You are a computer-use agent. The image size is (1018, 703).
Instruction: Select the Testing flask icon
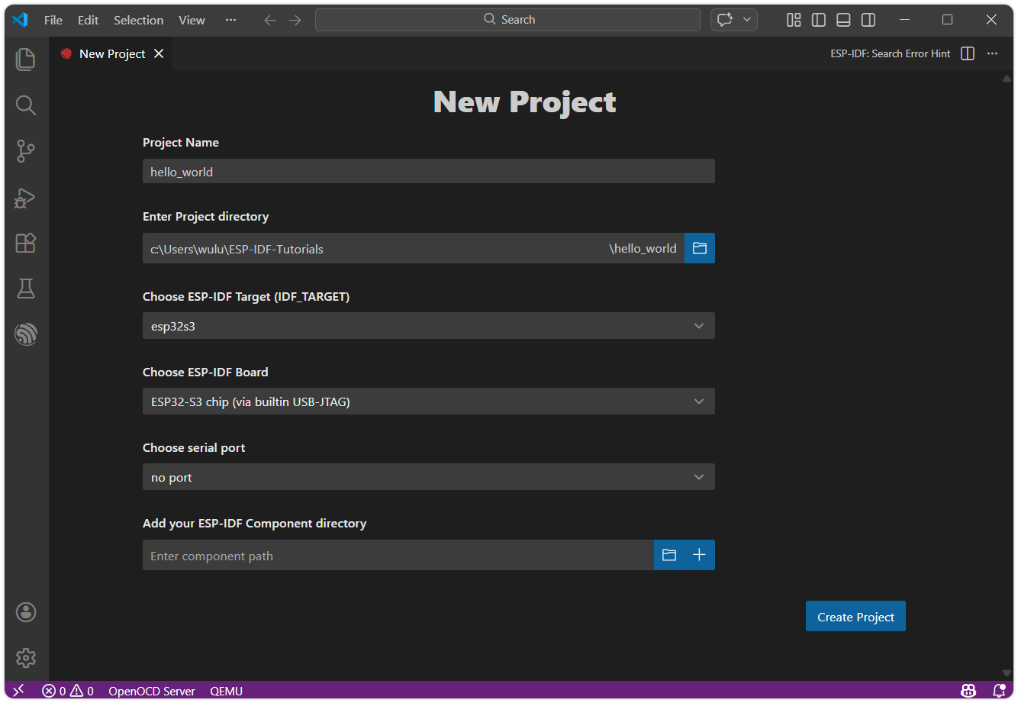coord(26,289)
